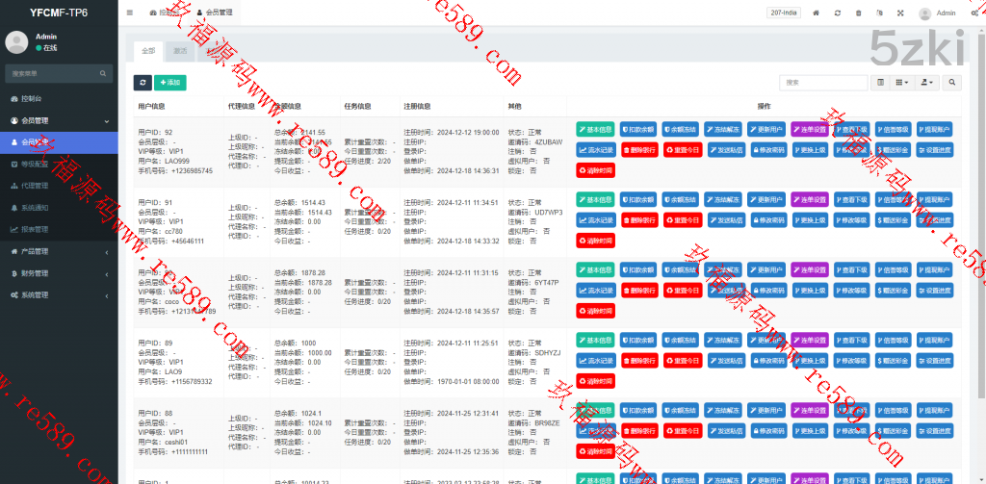Click the language translate icon in header

pos(880,13)
